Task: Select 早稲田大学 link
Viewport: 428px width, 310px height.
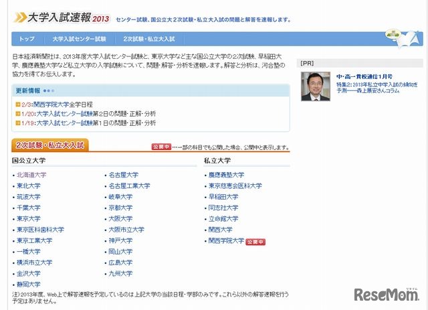Action: tap(223, 197)
